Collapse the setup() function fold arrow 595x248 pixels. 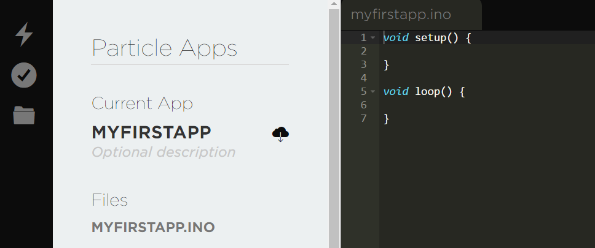coord(372,38)
